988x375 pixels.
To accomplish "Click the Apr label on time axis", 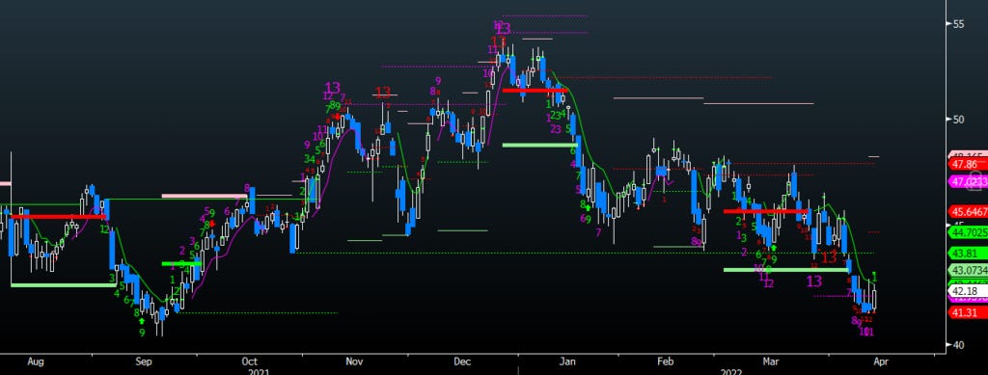I will (881, 362).
